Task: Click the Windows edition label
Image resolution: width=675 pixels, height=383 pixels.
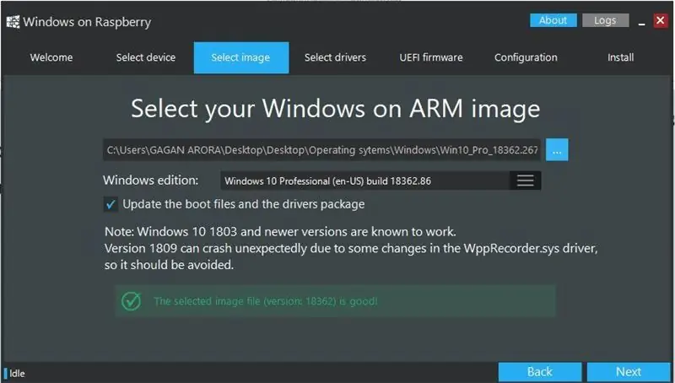Action: 151,181
